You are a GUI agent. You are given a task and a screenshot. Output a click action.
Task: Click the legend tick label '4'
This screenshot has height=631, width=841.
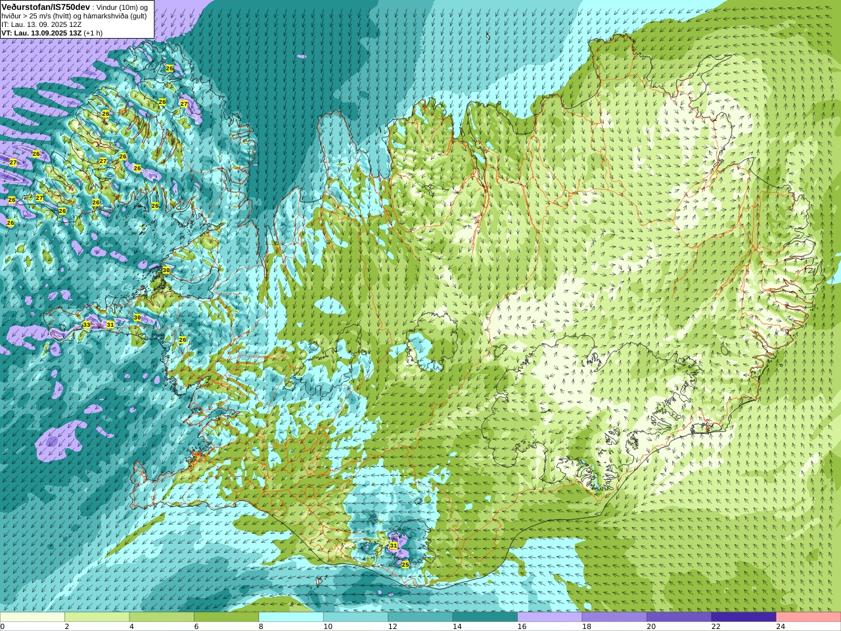pos(131,626)
